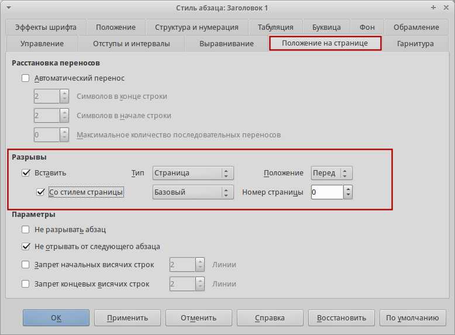Viewport: 455px width, 335px height.
Task: Open the Положение tab
Action: pos(116,27)
